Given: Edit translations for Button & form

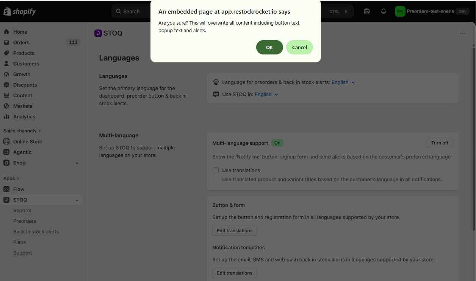Looking at the screenshot, I should (235, 231).
